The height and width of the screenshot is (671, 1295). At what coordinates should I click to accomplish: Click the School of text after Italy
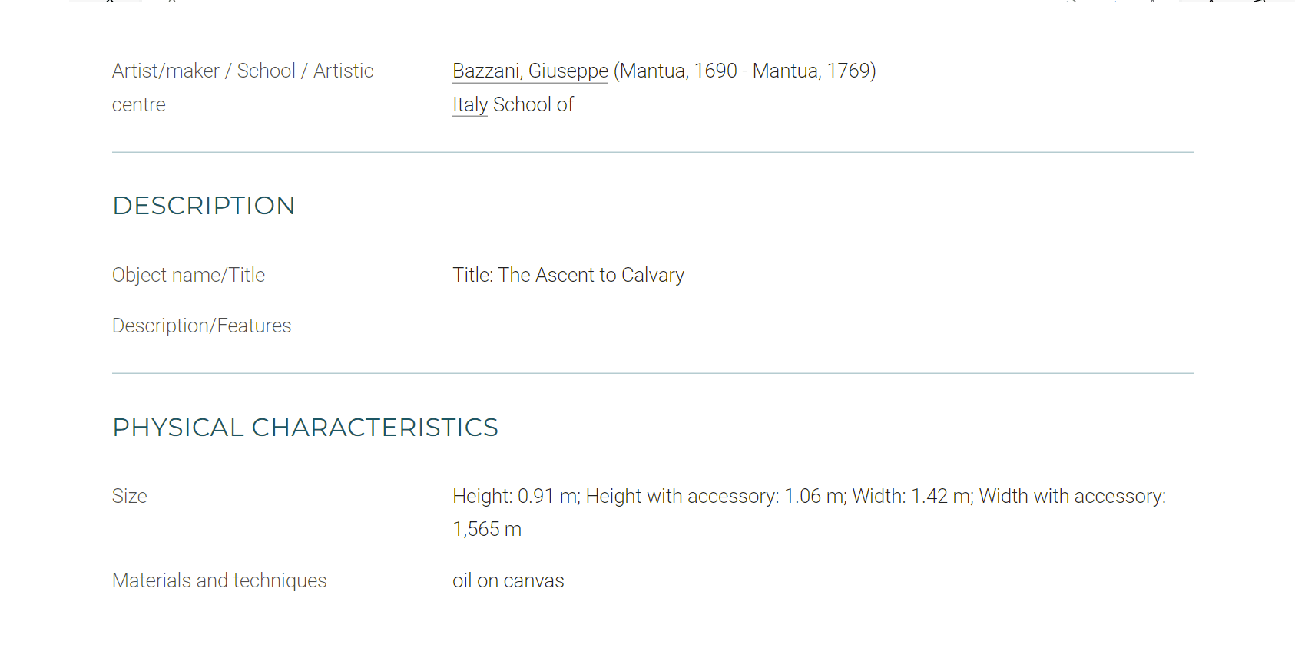533,104
